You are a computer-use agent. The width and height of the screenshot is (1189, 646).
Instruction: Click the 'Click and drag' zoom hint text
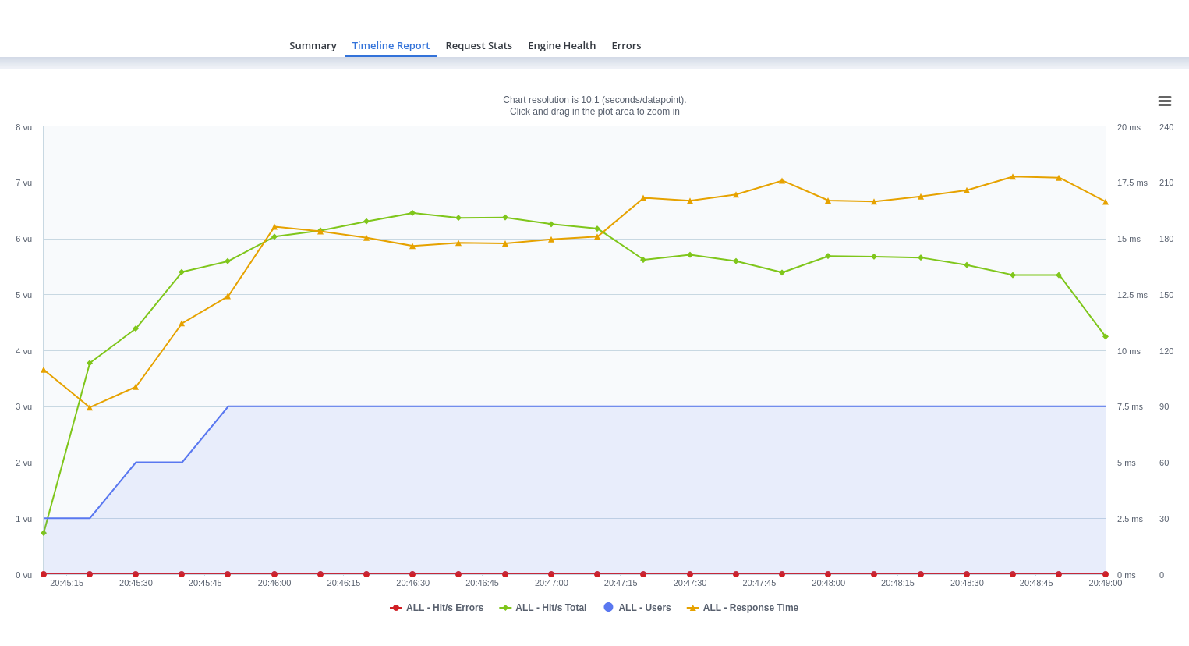point(595,112)
